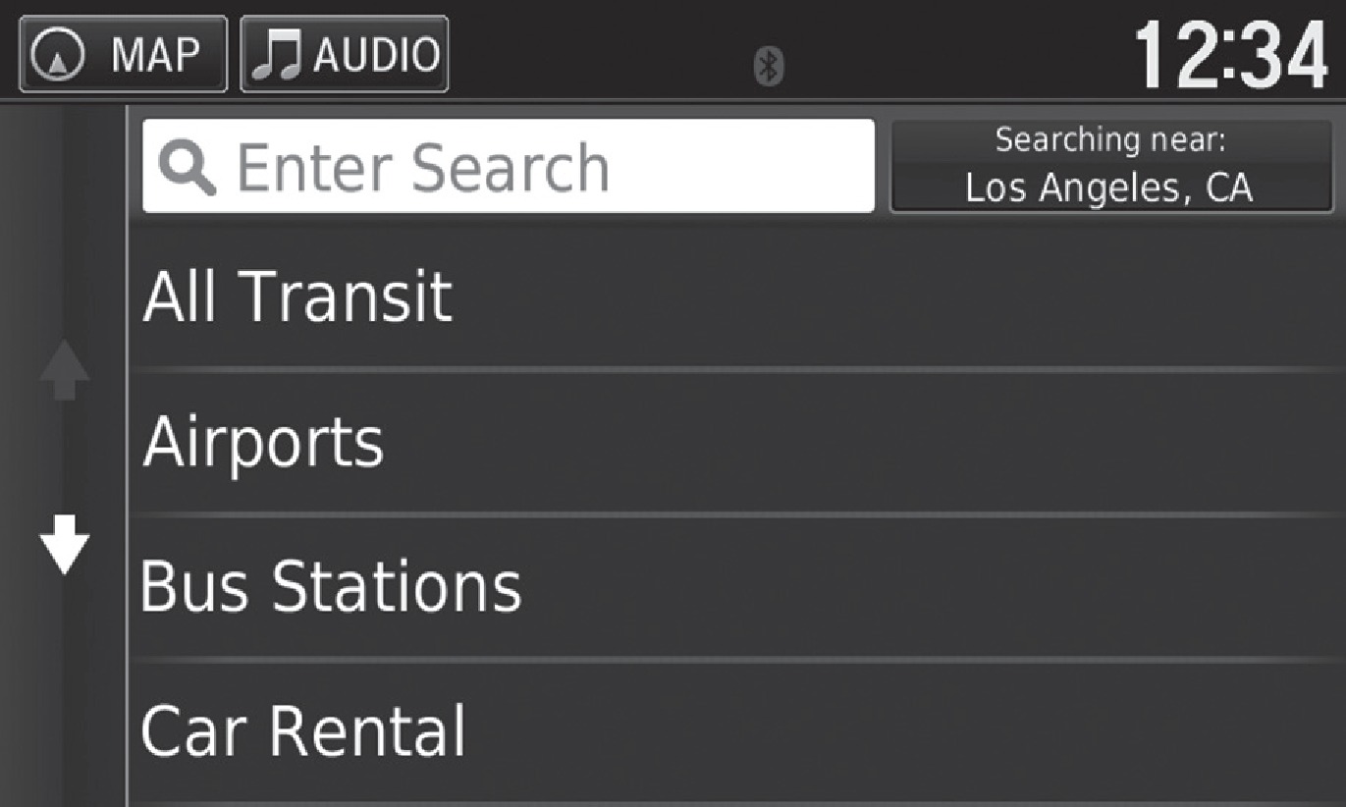Viewport: 1346px width, 807px height.
Task: Tap the 'Searching near:' label
Action: point(1110,141)
